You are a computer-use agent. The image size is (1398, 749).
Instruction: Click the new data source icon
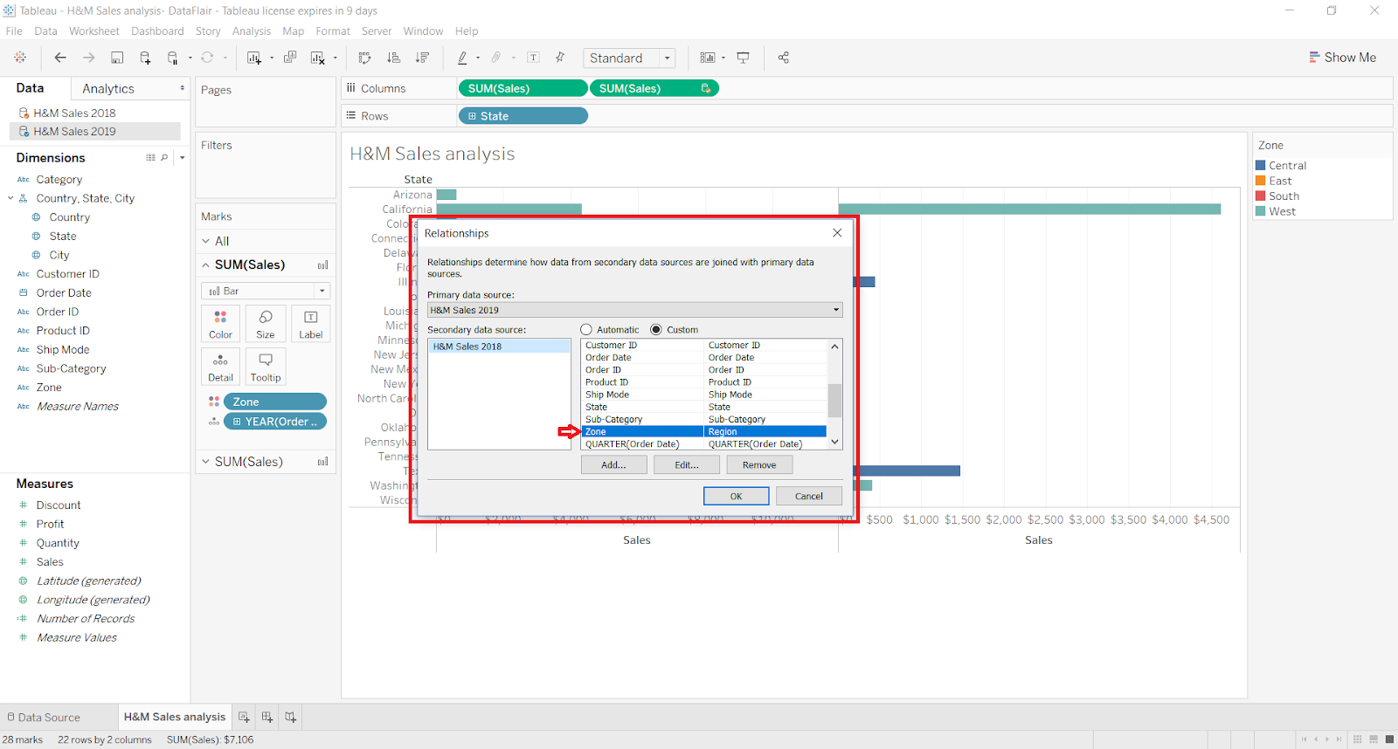(x=145, y=58)
